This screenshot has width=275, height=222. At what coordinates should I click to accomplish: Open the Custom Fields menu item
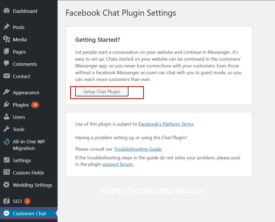point(28,173)
